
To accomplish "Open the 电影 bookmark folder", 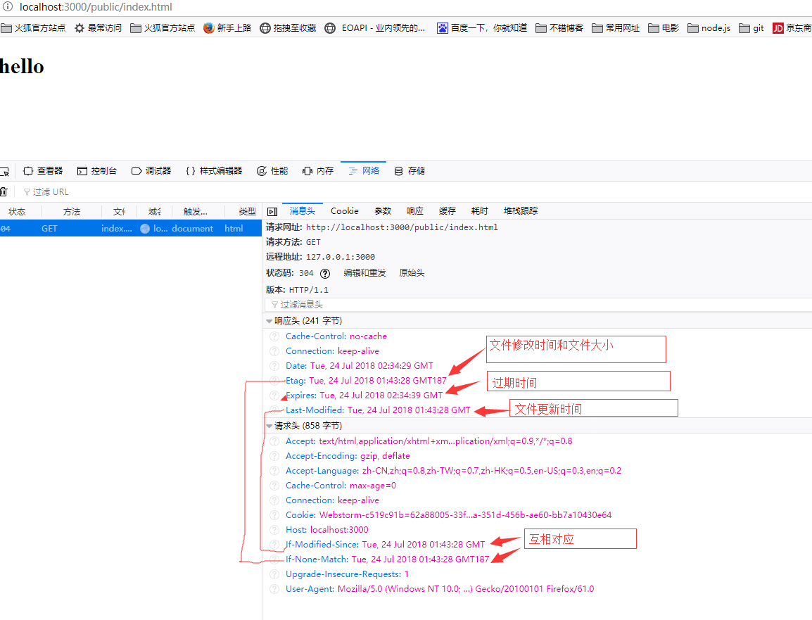I will coord(664,28).
